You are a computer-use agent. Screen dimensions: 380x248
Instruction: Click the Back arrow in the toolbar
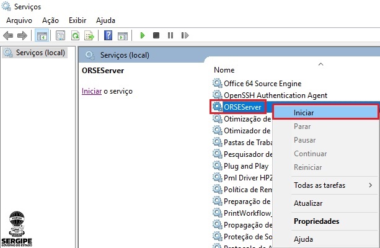pos(9,36)
